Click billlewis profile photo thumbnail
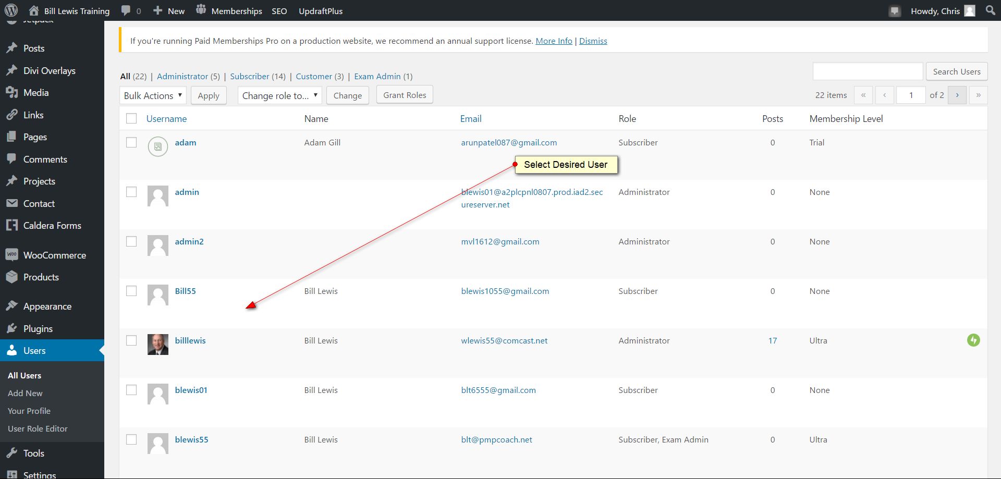 click(x=157, y=345)
